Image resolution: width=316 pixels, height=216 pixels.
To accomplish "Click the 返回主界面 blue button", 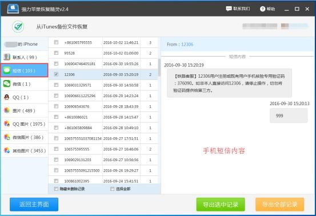I will (34, 205).
